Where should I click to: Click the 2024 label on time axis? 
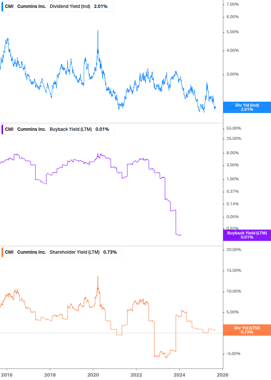(x=179, y=375)
